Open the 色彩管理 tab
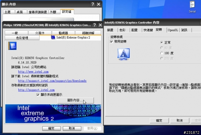Viewport: 201px width, 135px height. [22, 38]
